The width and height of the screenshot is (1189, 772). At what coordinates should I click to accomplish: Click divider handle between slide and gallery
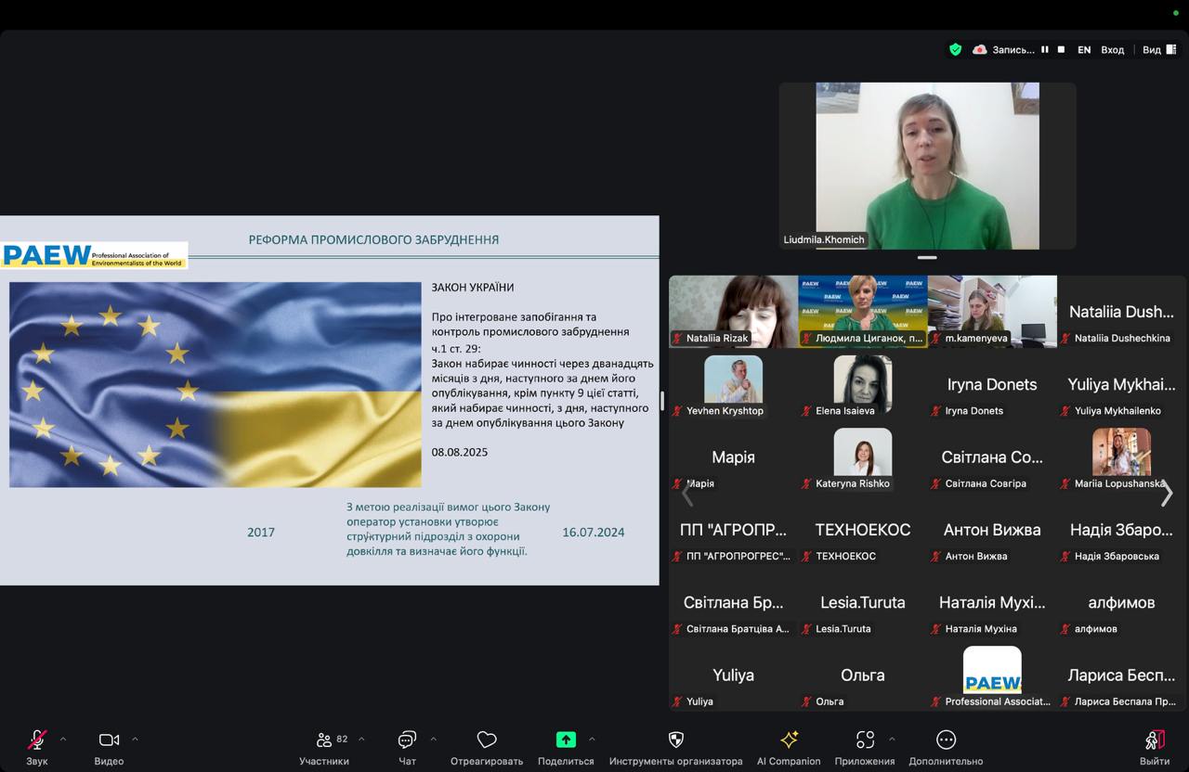point(662,401)
